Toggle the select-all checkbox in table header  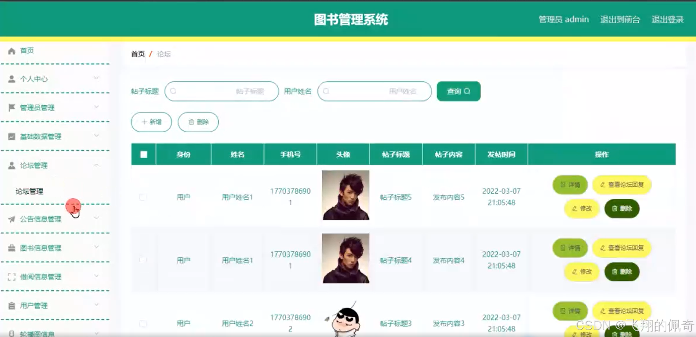click(x=144, y=155)
